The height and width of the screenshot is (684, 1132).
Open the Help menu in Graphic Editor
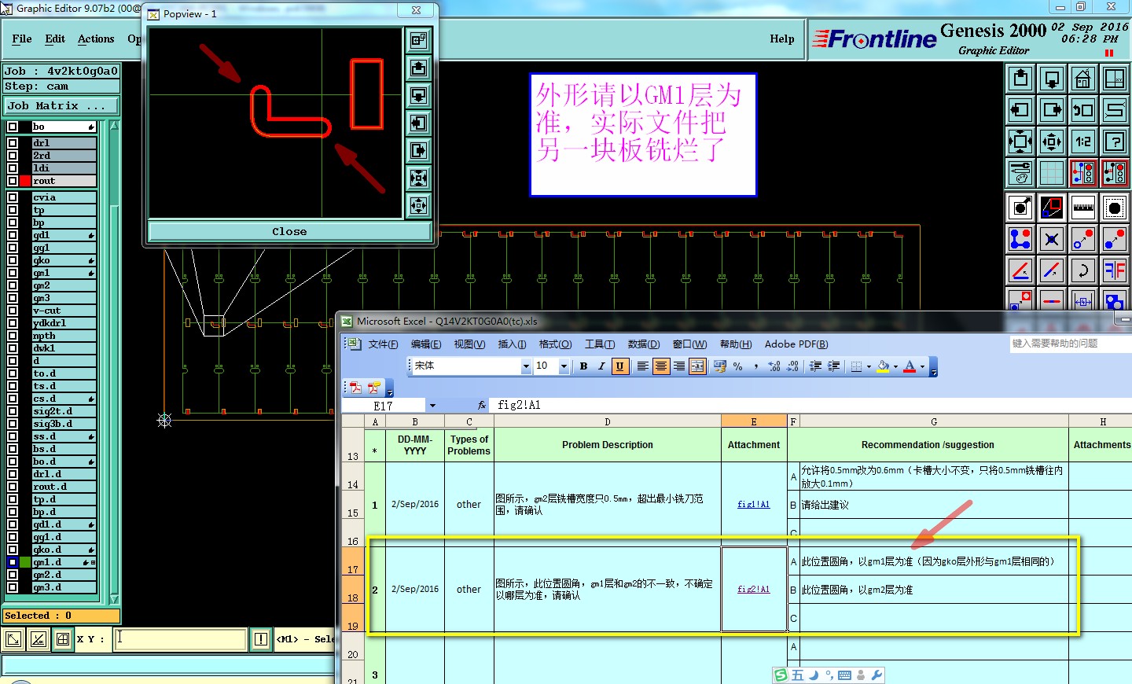(x=782, y=39)
